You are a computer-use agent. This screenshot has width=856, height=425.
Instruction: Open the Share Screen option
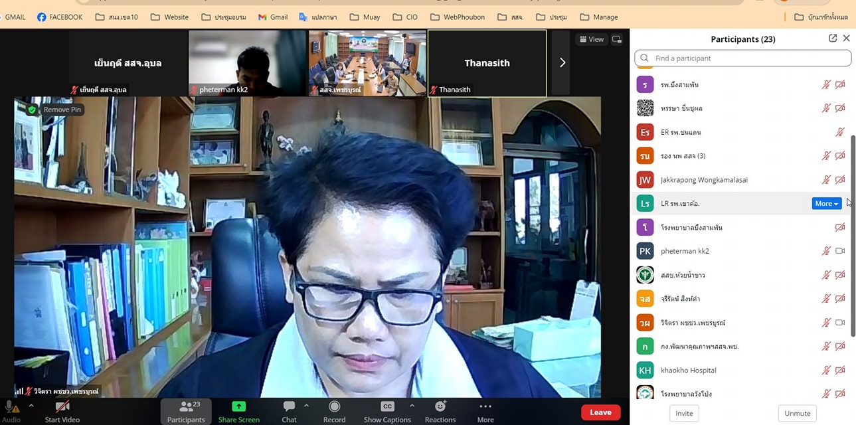(238, 411)
